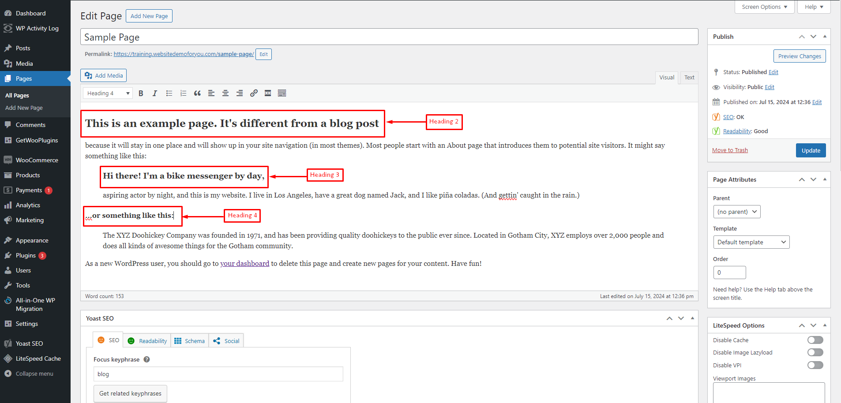This screenshot has height=403, width=841.
Task: Insert a blockquote
Action: 197,93
